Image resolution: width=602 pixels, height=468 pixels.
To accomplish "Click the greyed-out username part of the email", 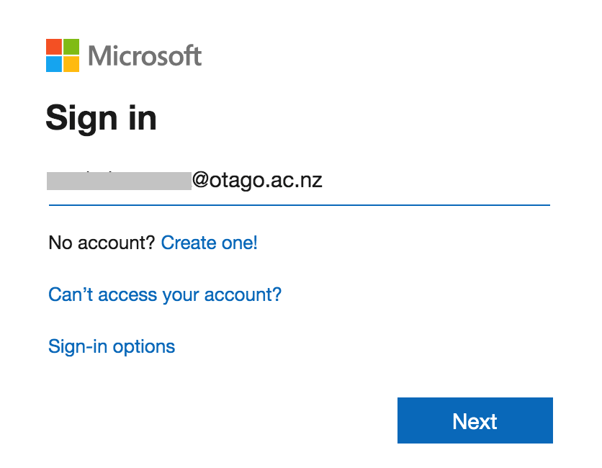I will (119, 181).
